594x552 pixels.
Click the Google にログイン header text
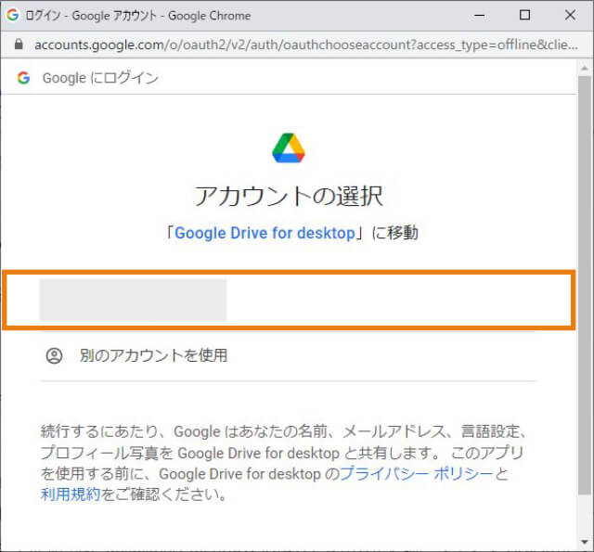pos(100,78)
